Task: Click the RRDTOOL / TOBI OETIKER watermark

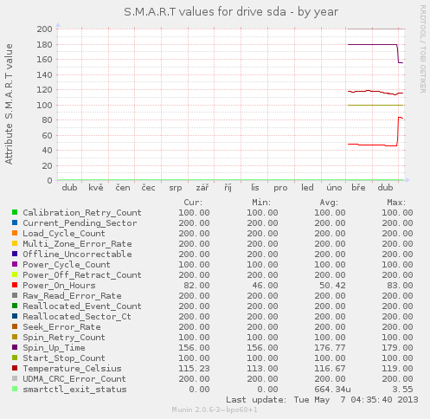Action: (422, 49)
